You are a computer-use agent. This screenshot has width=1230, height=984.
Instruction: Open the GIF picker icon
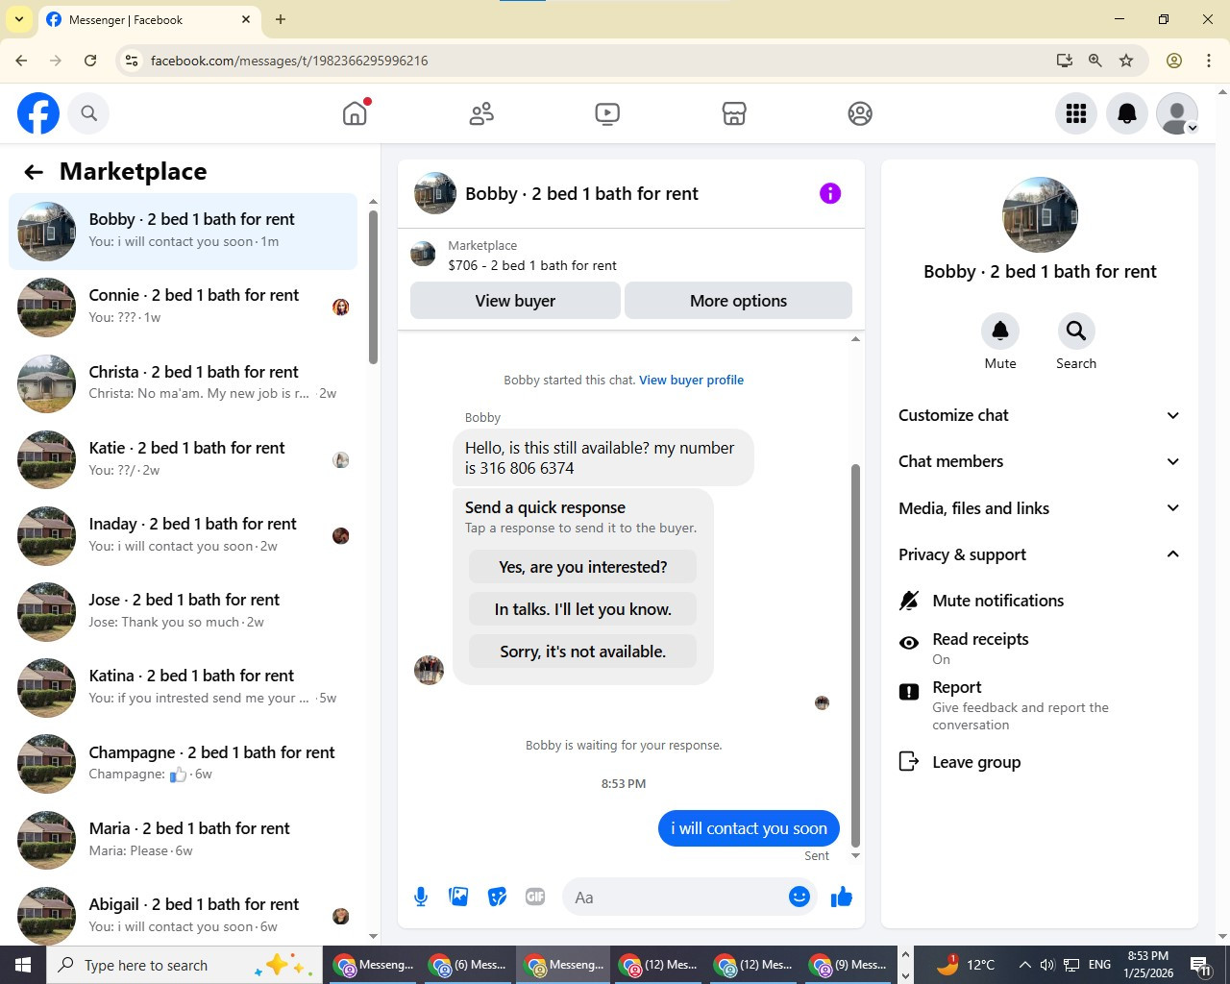535,897
